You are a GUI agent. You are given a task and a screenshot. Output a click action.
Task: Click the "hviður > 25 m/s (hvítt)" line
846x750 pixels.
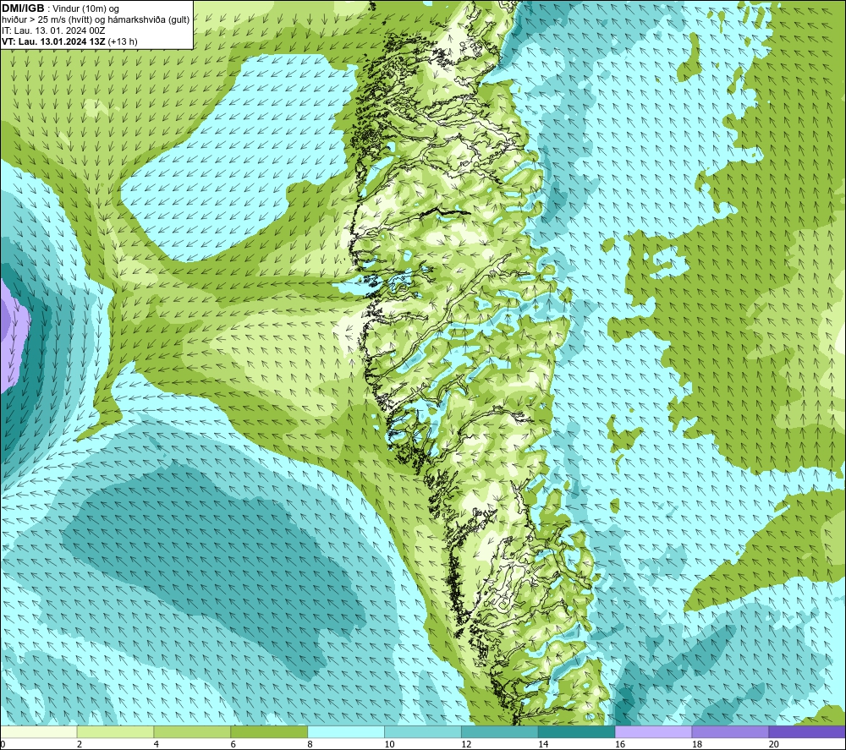pos(47,20)
